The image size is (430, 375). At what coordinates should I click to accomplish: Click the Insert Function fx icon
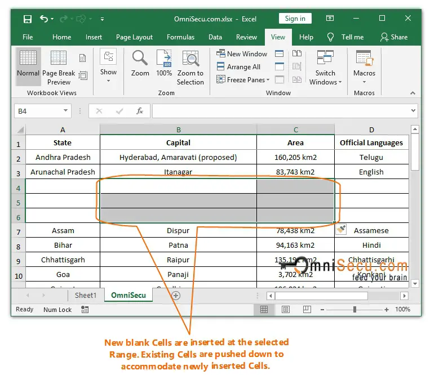(x=140, y=111)
